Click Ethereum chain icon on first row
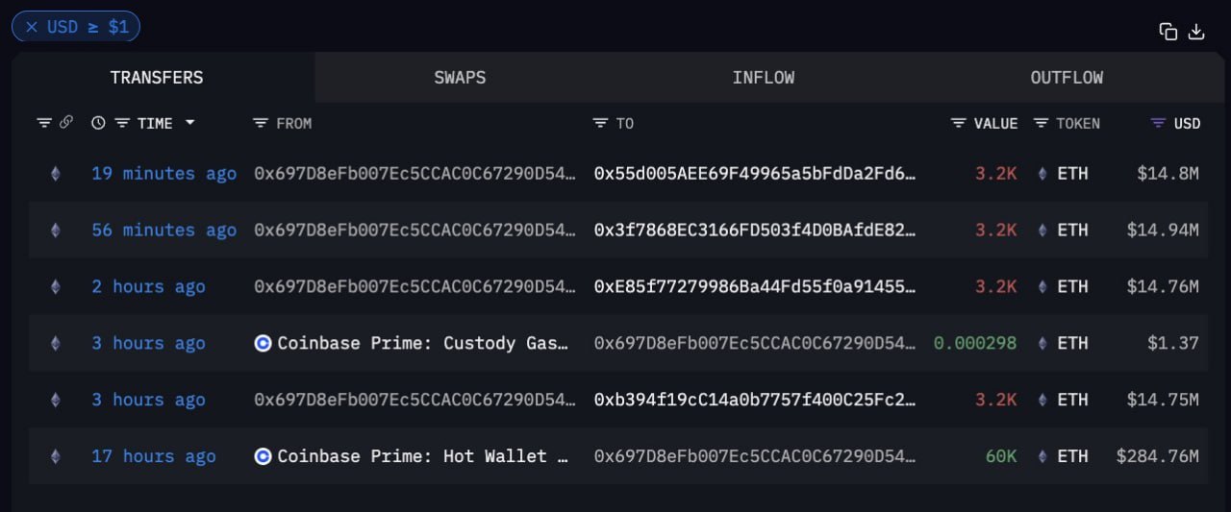 click(55, 174)
